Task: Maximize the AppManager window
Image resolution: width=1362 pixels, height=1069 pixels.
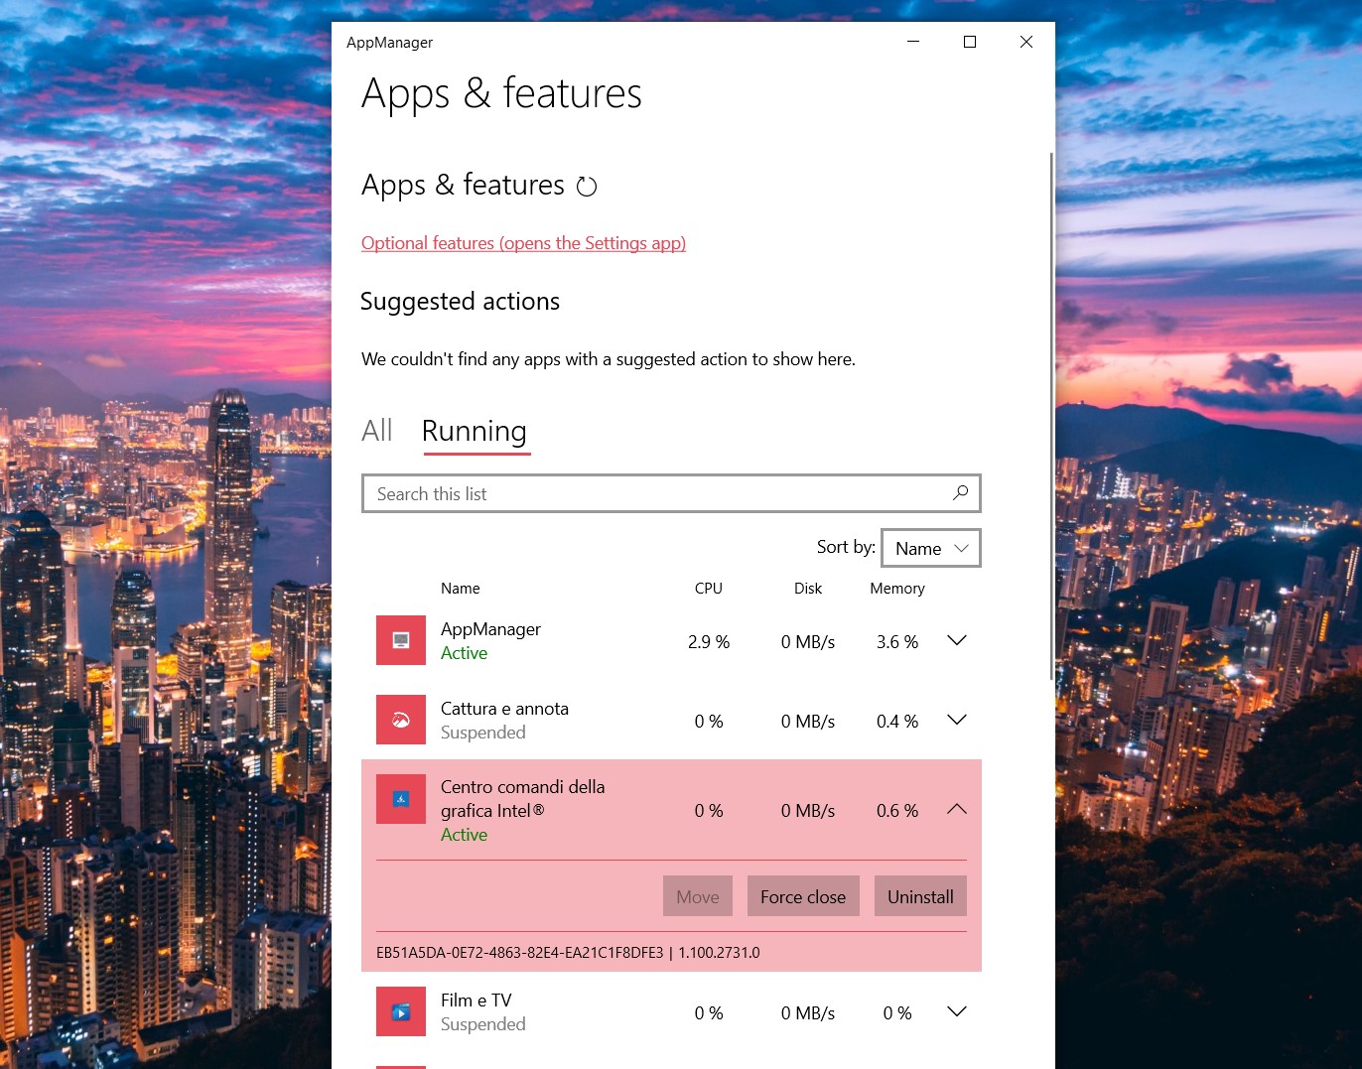Action: point(970,42)
